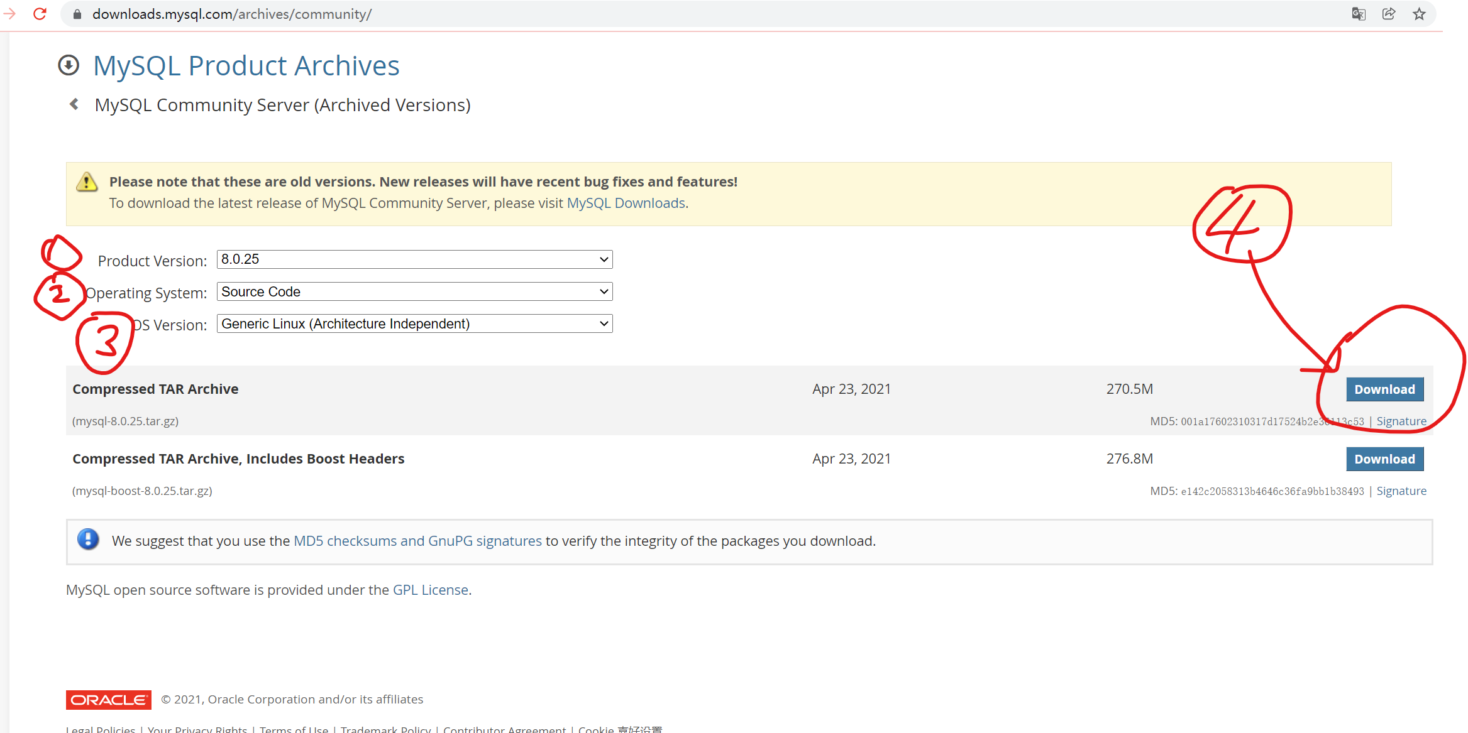Click the (mysql-boost-8.0.25.tar.gz) filename text

tap(142, 491)
